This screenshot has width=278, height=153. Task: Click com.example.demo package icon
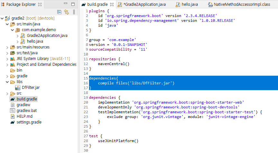pos(17,30)
